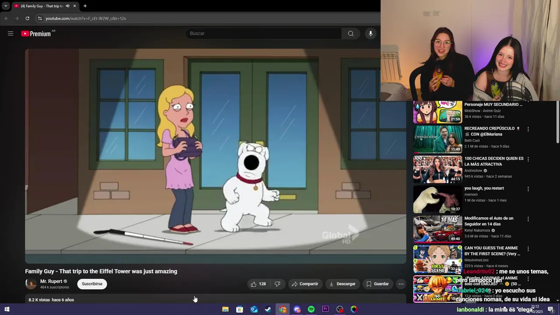Click in the Buscar search field

[264, 33]
